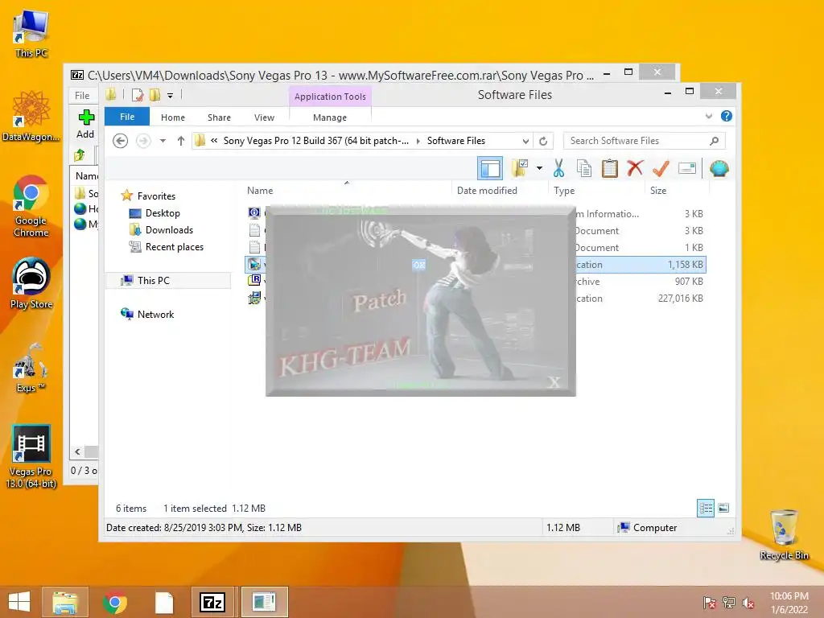Image resolution: width=824 pixels, height=618 pixels.
Task: Open Explorer Help question mark
Action: 727,116
